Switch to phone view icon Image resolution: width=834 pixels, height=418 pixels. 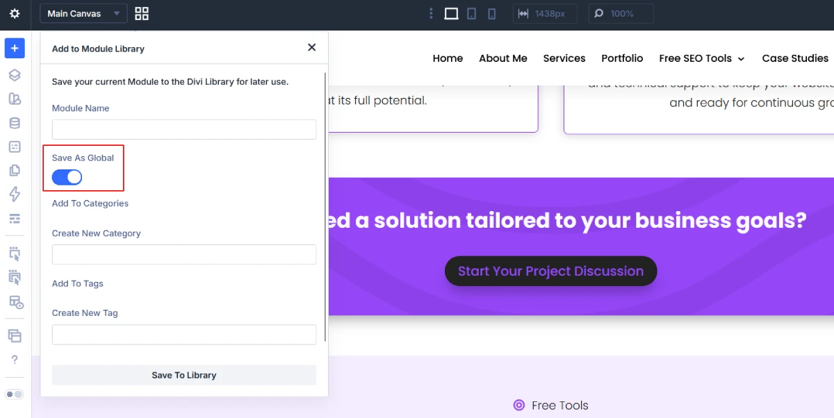click(x=491, y=14)
